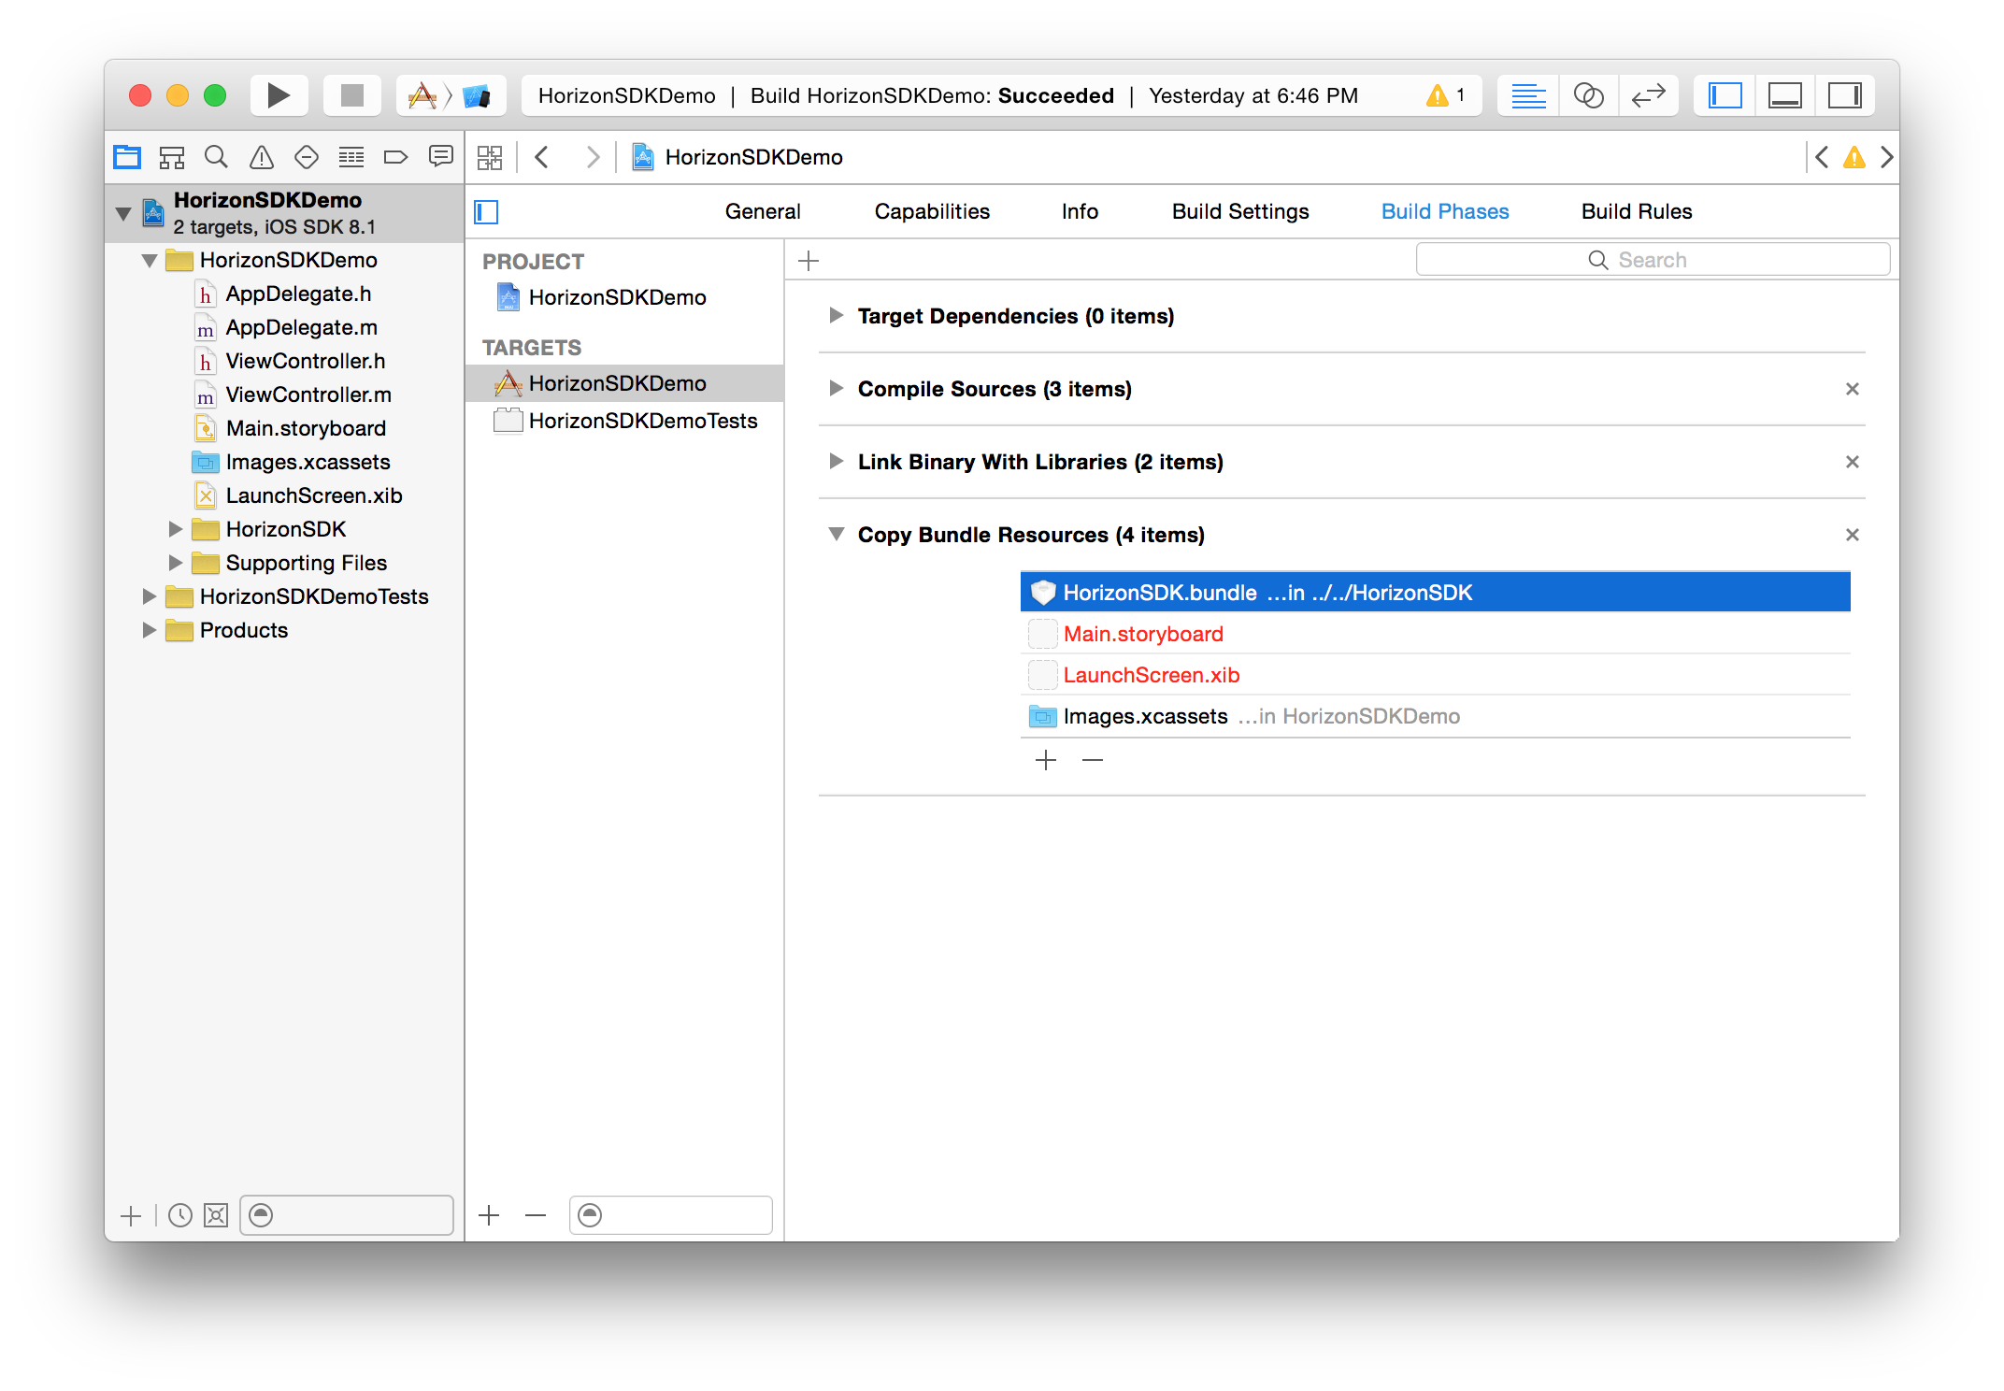Show the Debug navigator
Image resolution: width=2004 pixels, height=1391 pixels.
[351, 157]
